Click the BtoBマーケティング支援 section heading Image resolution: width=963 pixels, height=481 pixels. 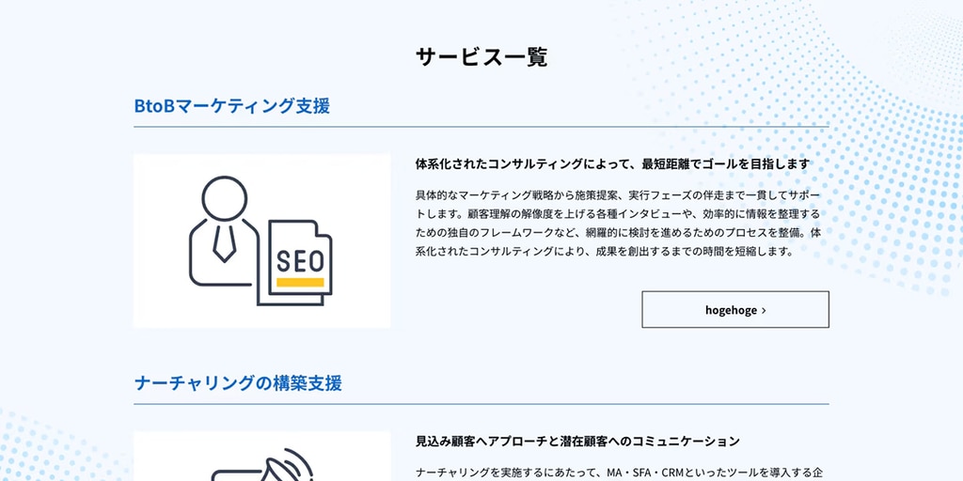coord(231,105)
